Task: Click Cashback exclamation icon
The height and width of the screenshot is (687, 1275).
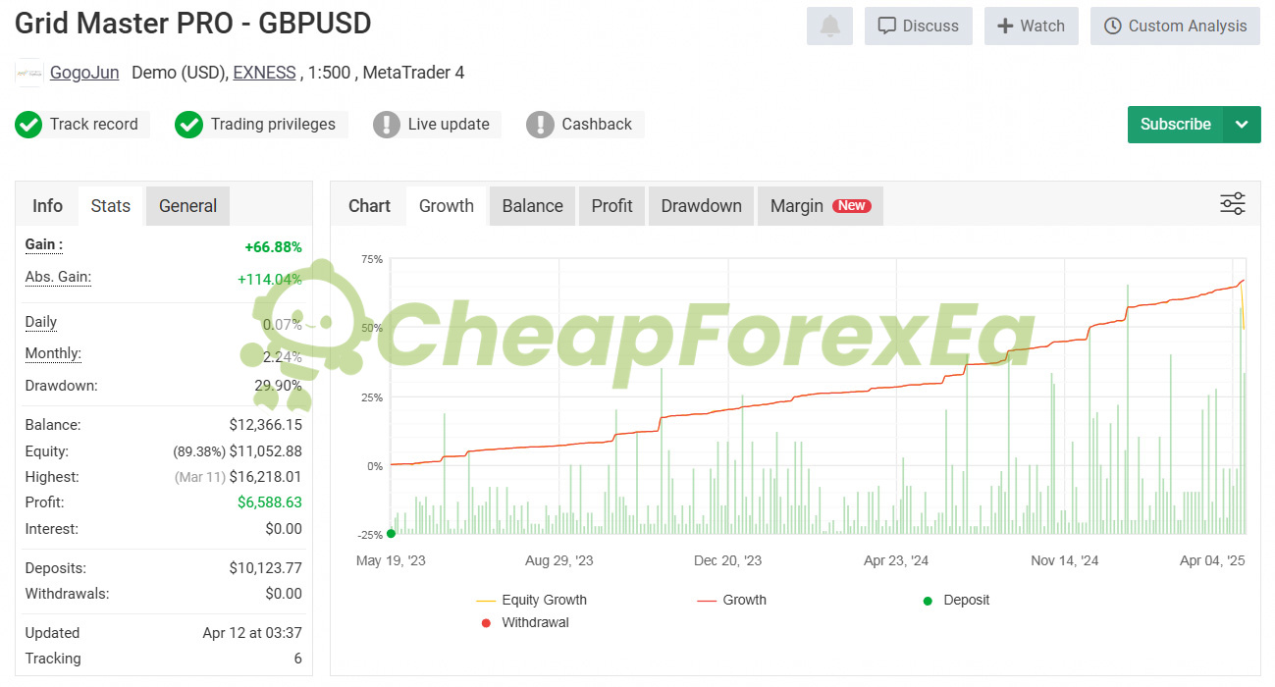Action: [x=540, y=125]
